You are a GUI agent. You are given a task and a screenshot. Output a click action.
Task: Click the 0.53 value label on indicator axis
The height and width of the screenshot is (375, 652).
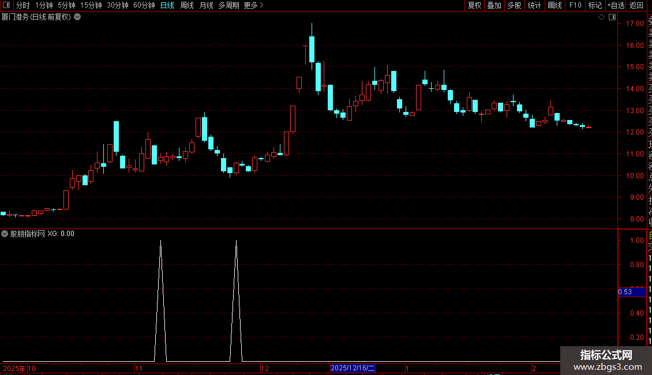click(632, 292)
